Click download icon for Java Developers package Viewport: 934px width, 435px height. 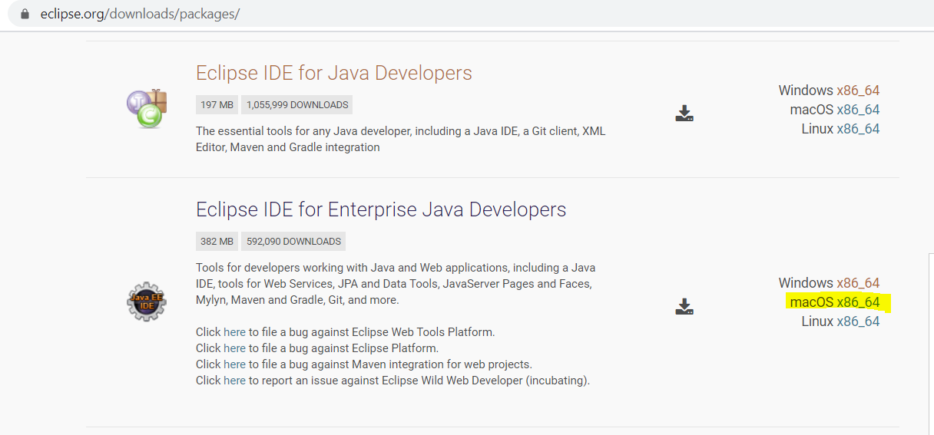684,114
